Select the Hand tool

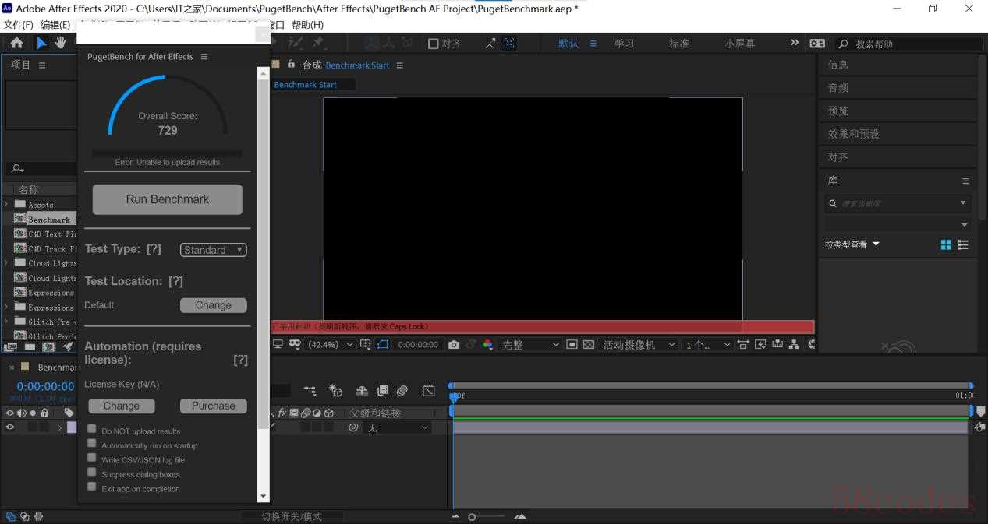pyautogui.click(x=60, y=43)
